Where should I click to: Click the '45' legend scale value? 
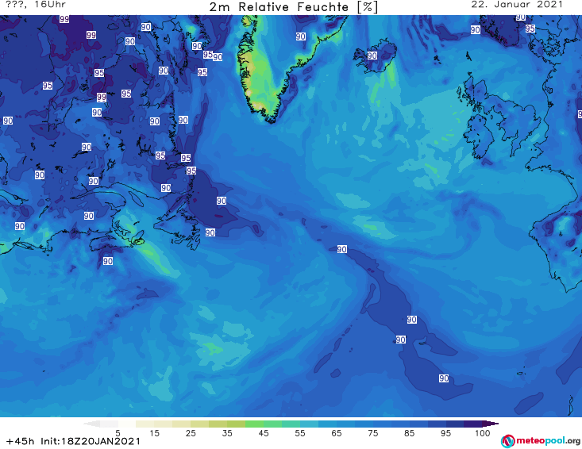click(264, 433)
